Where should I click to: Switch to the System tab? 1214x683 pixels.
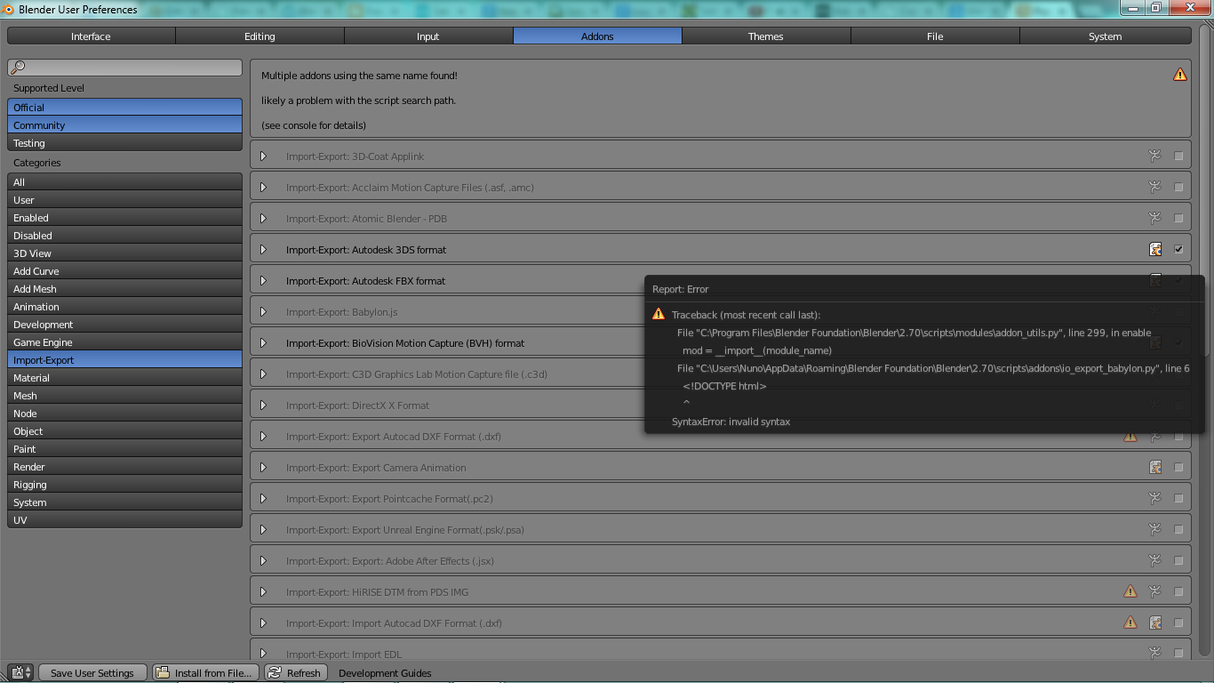tap(1106, 36)
